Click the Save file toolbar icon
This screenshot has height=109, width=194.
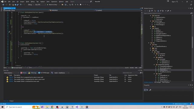pos(15,5)
